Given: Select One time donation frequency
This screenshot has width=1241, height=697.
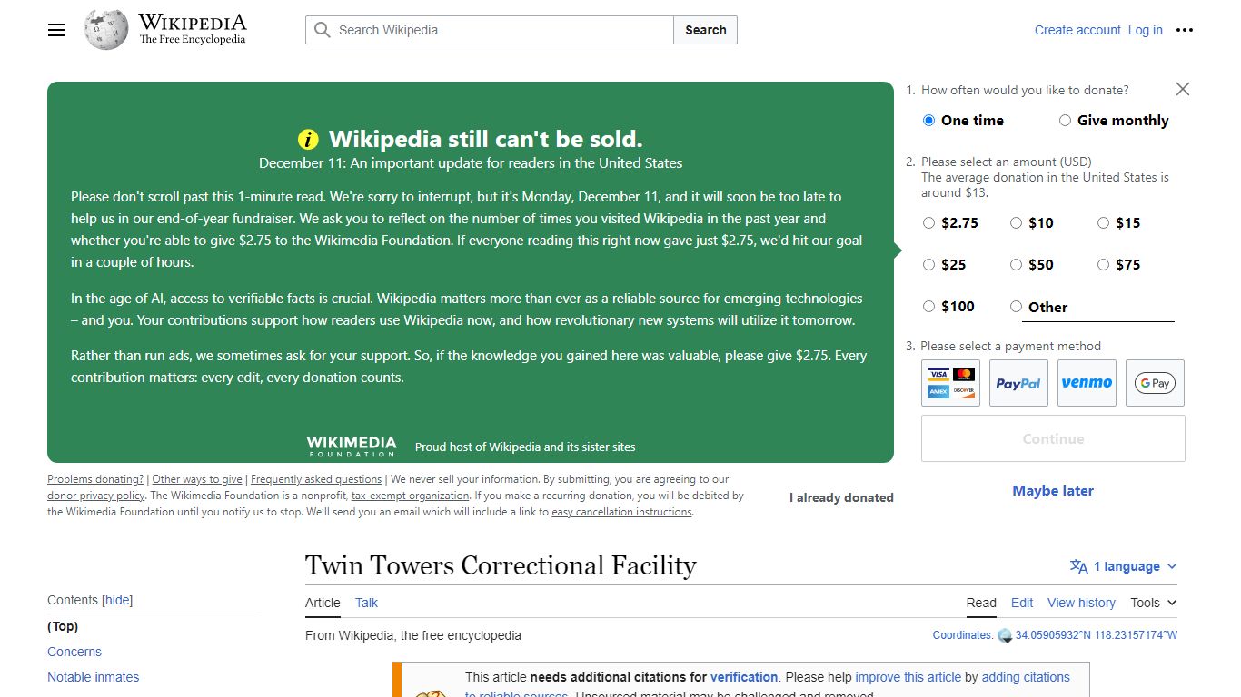Looking at the screenshot, I should [x=928, y=121].
